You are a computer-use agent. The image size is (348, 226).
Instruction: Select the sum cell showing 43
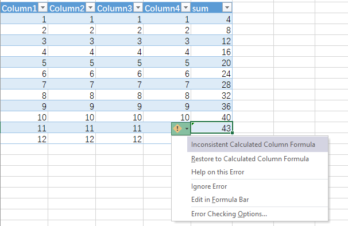(x=211, y=128)
